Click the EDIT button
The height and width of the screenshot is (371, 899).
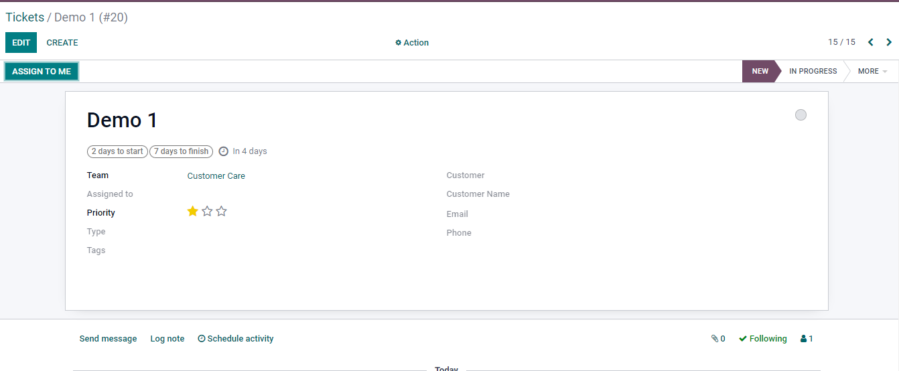pyautogui.click(x=21, y=43)
